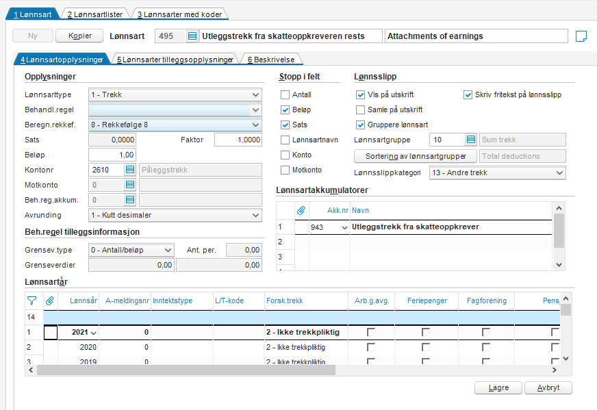This screenshot has height=410, width=597.
Task: Switch to the 1 Lønnsart tab
Action: pyautogui.click(x=32, y=14)
